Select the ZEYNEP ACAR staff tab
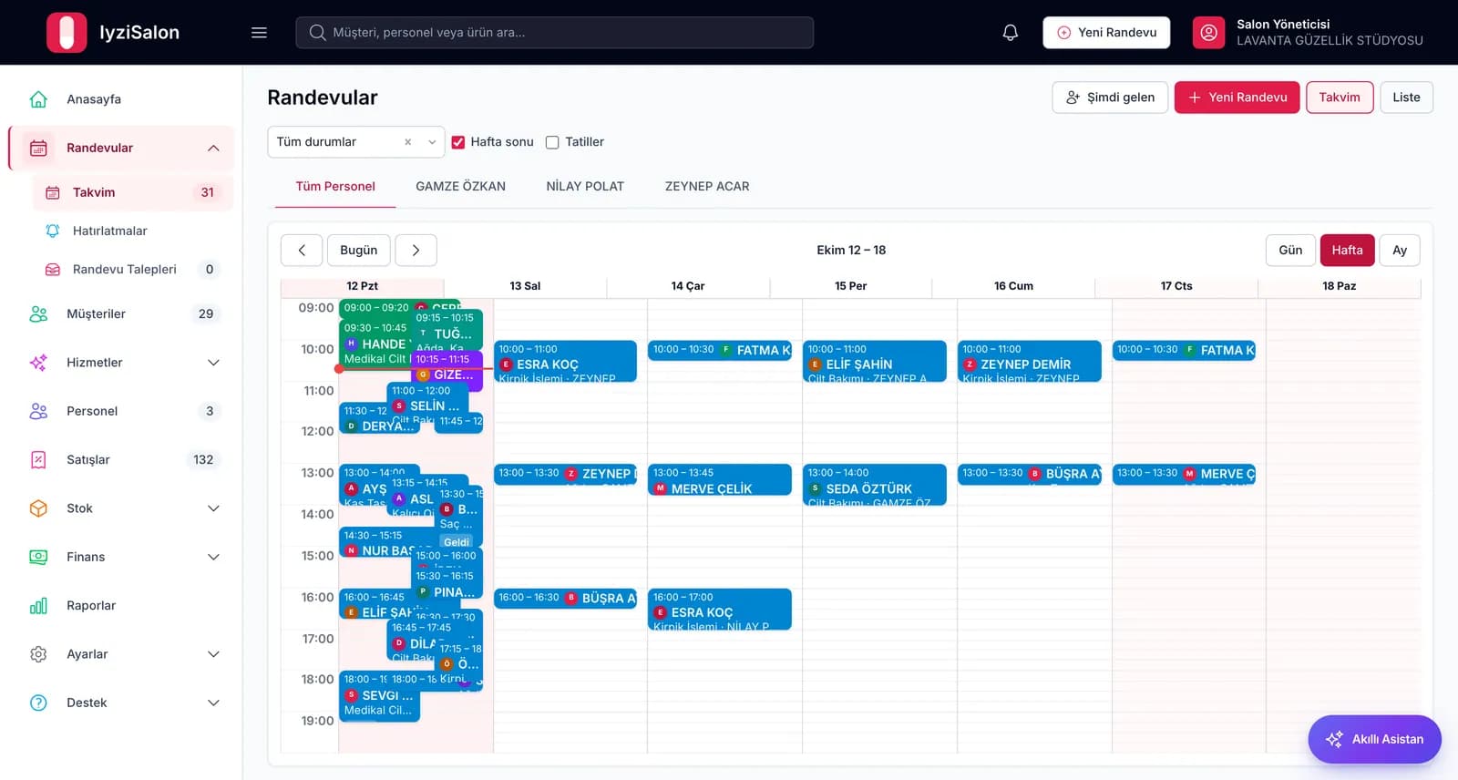 pos(707,187)
